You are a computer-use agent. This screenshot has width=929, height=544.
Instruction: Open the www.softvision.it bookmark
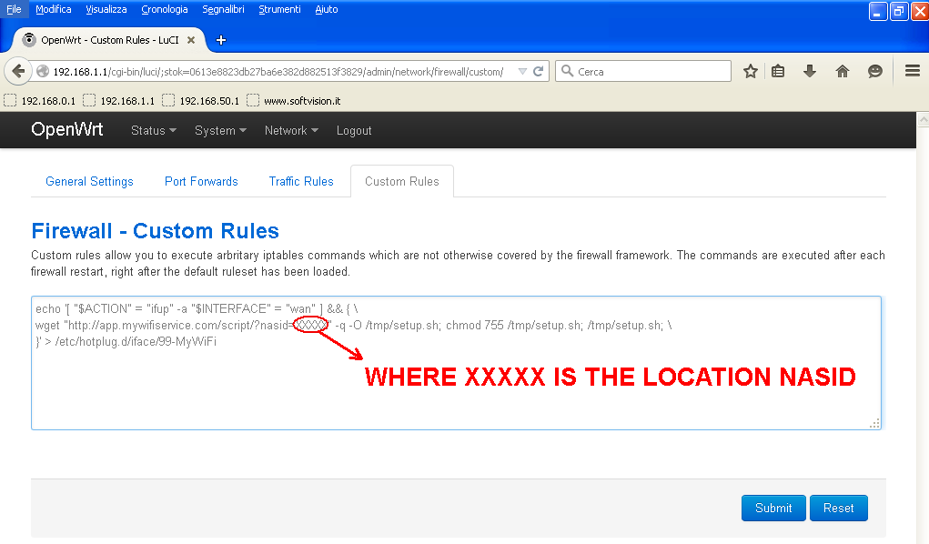pyautogui.click(x=294, y=101)
